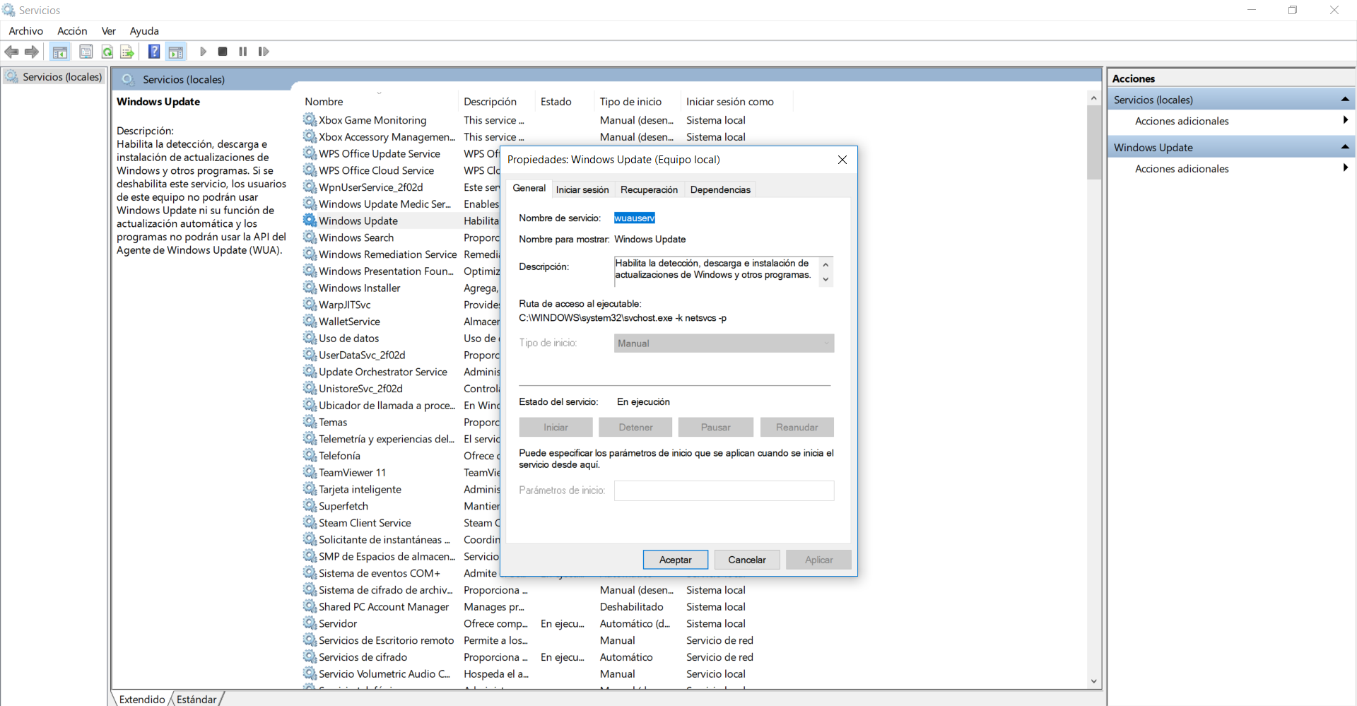Collapse the Servicios (locales) actions section
The width and height of the screenshot is (1357, 706).
point(1345,100)
